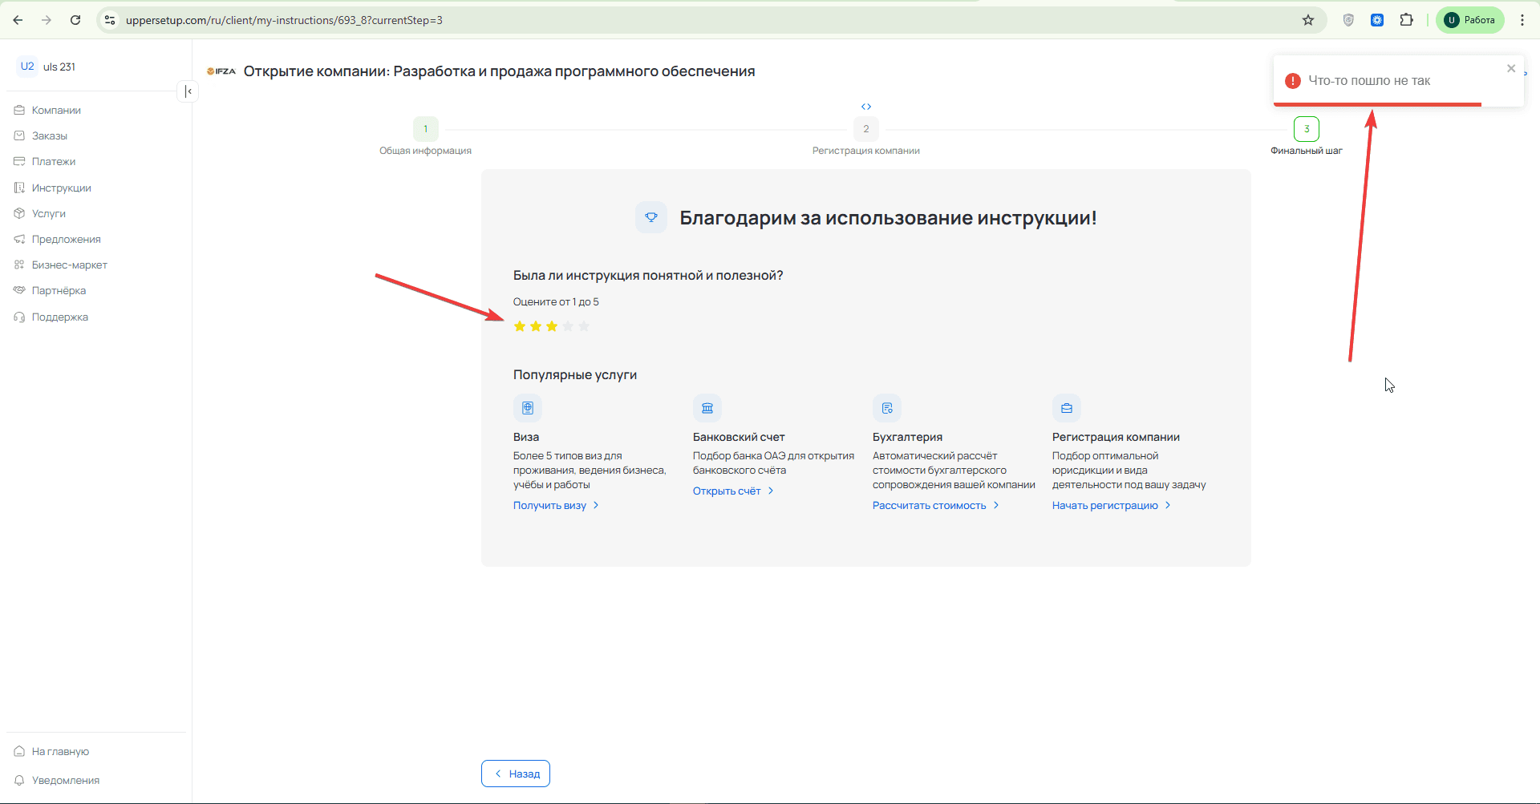Viewport: 1540px width, 804px height.
Task: Jump to step 1 Общая информация
Action: (x=425, y=129)
